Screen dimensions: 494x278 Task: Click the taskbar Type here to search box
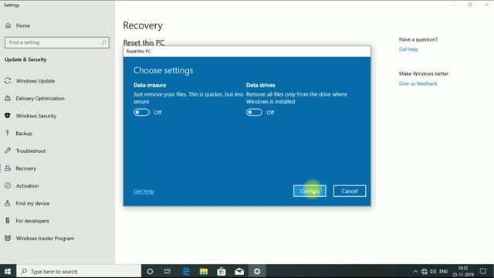click(79, 271)
